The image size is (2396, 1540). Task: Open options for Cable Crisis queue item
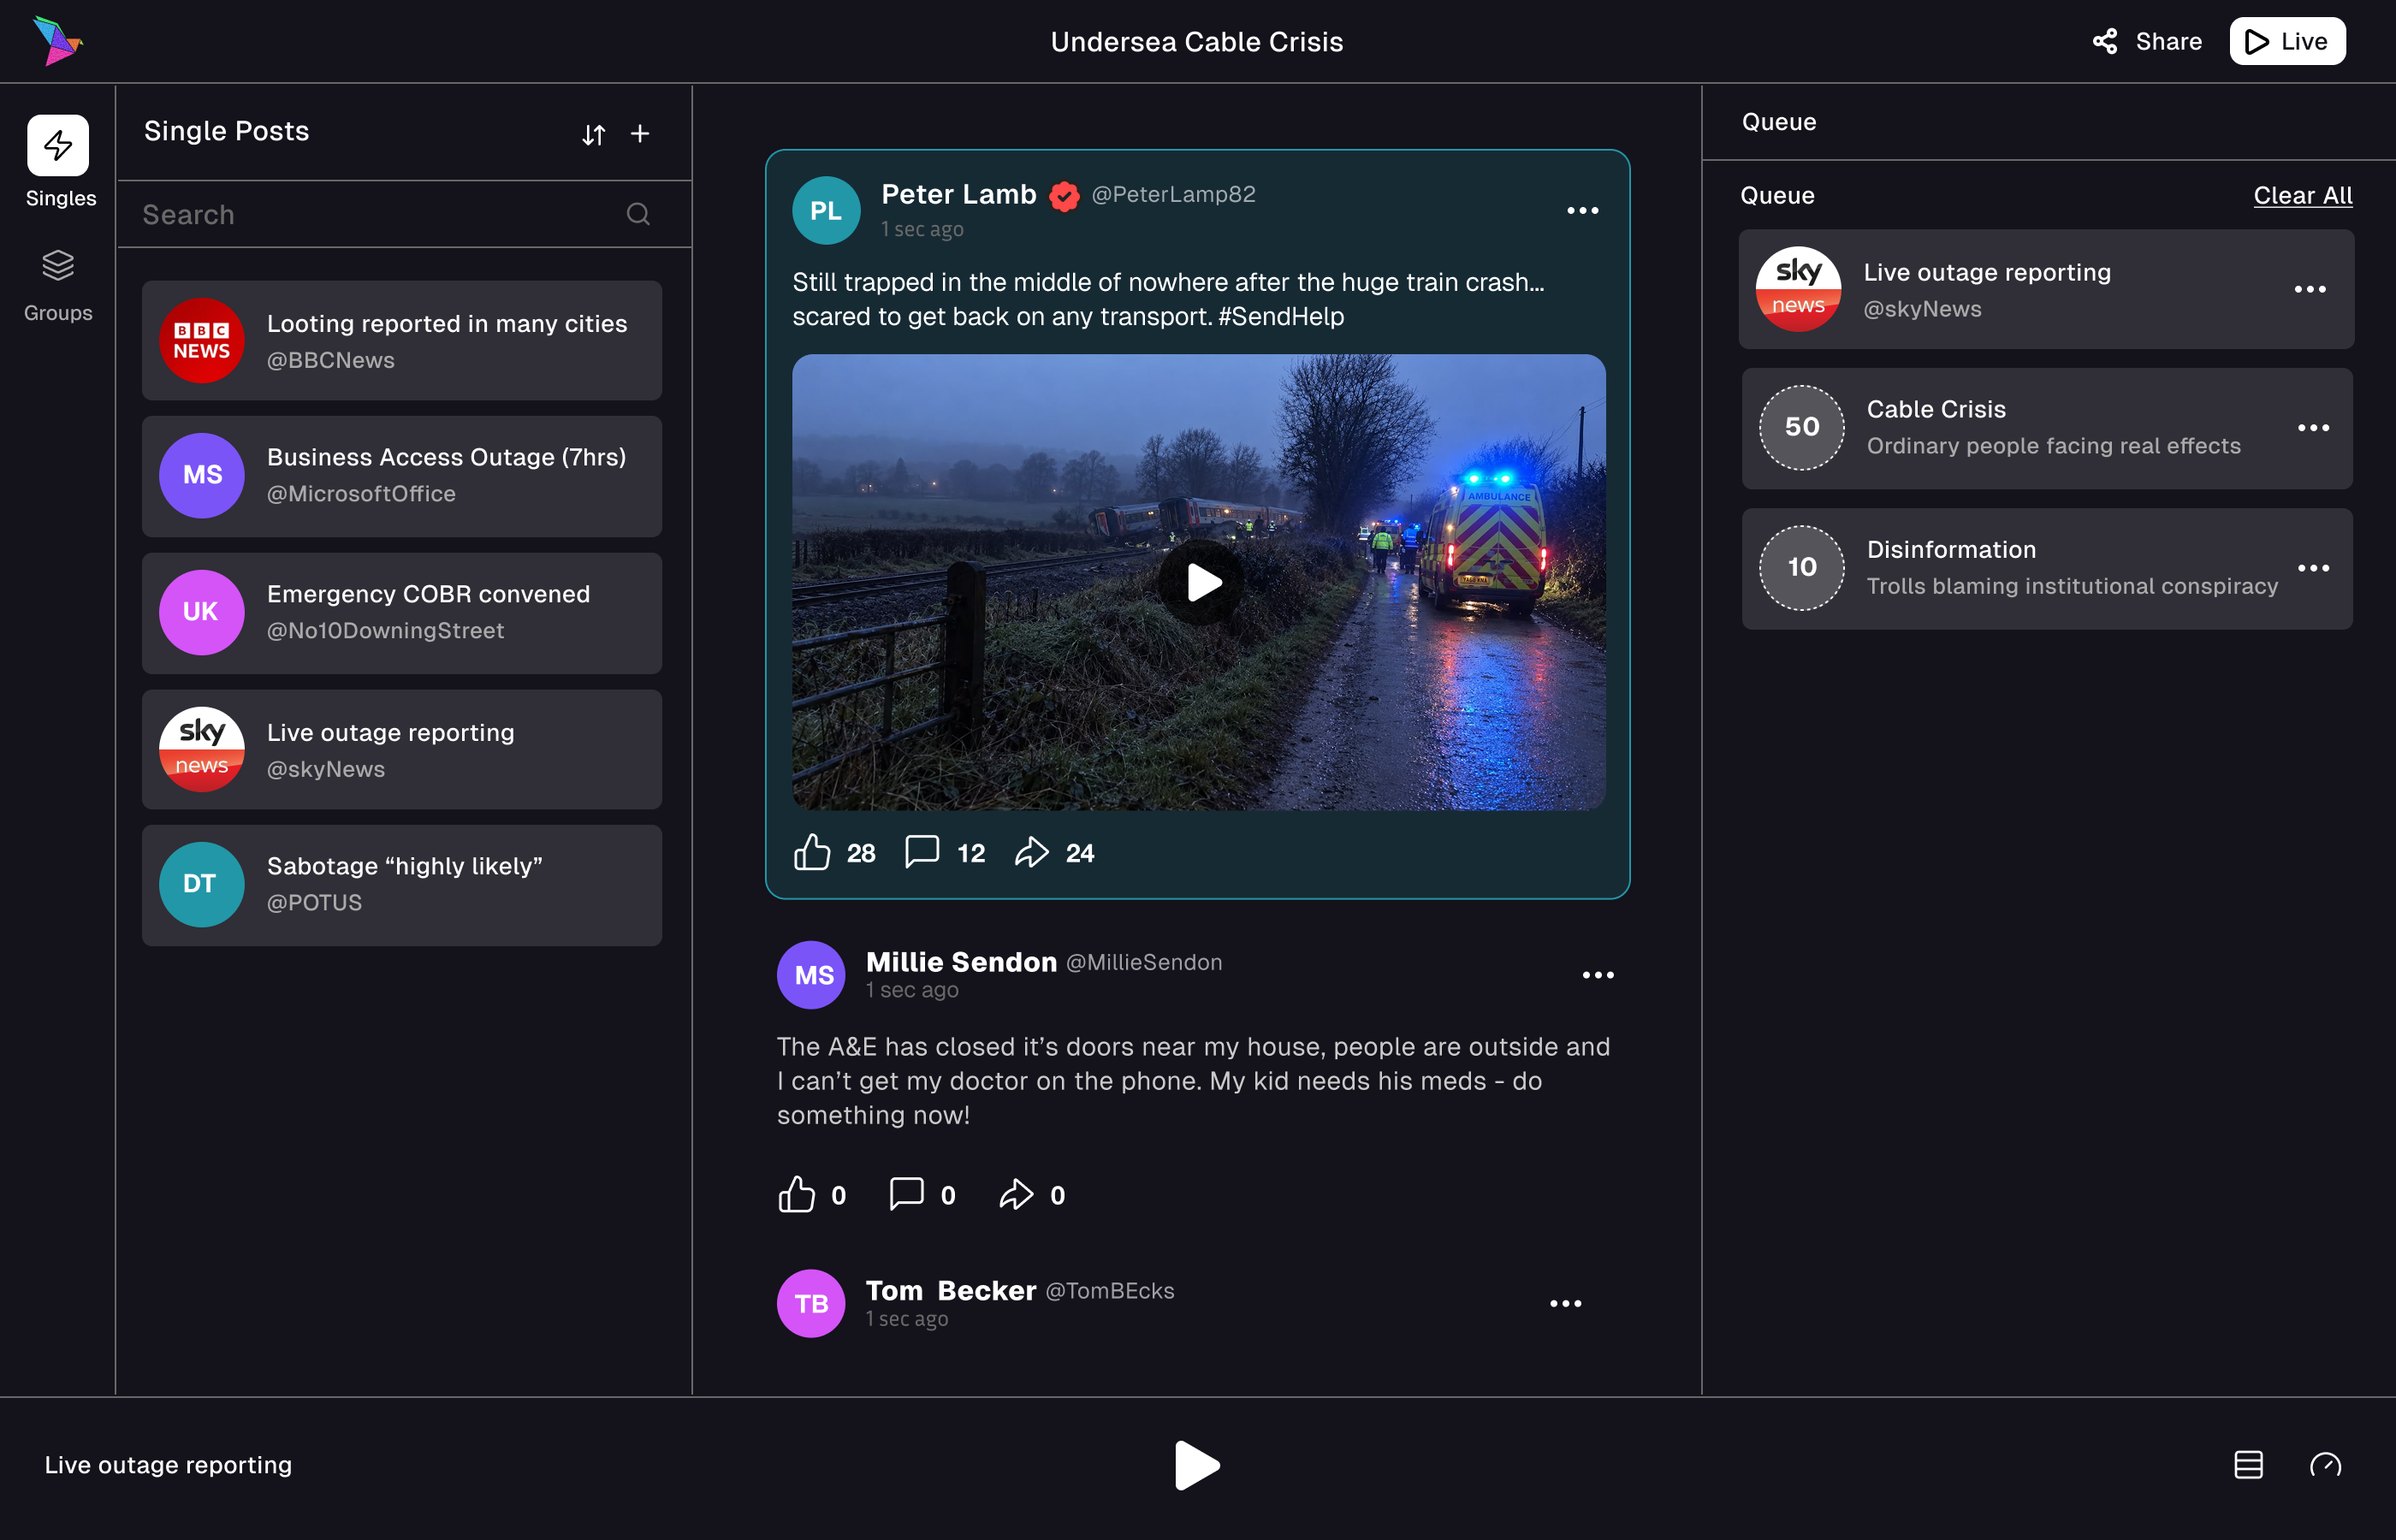[2314, 428]
